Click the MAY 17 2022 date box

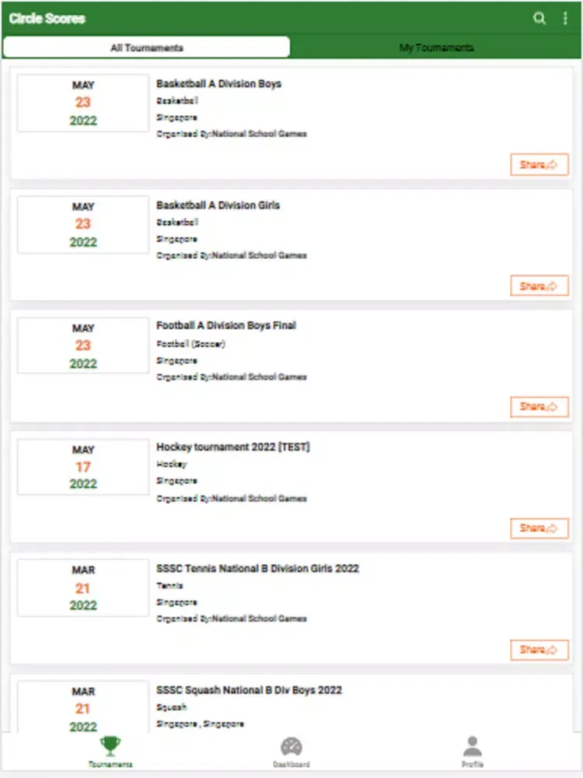pos(83,467)
